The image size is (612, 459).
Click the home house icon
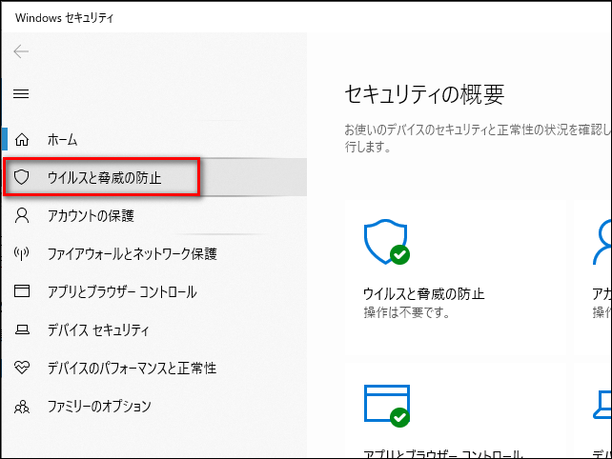pos(22,139)
